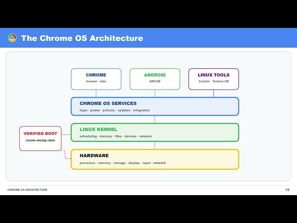Click the 'Crostini · Termina VM' text
This screenshot has height=223, width=297.
[213, 81]
